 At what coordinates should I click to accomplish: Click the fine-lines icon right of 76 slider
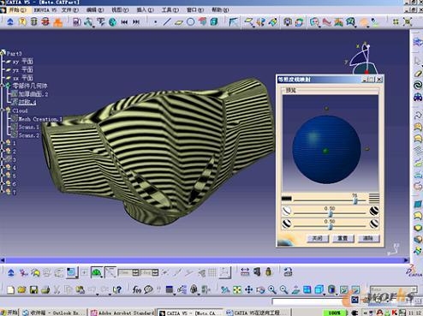pos(374,198)
